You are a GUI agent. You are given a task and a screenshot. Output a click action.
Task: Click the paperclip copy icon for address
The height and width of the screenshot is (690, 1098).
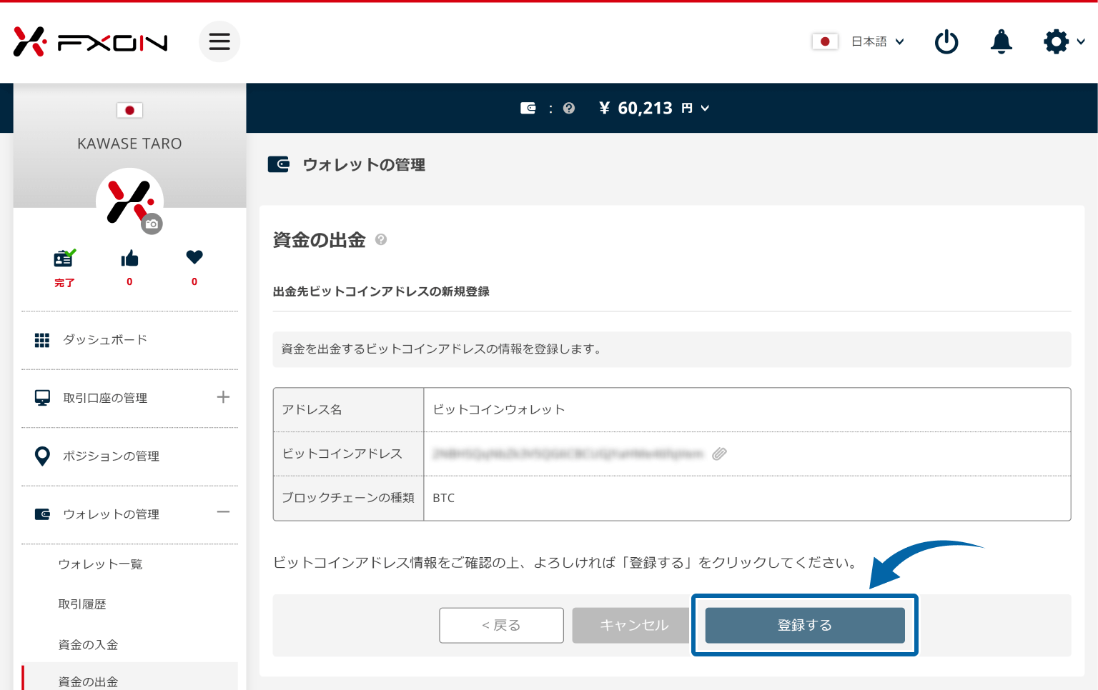click(x=719, y=454)
